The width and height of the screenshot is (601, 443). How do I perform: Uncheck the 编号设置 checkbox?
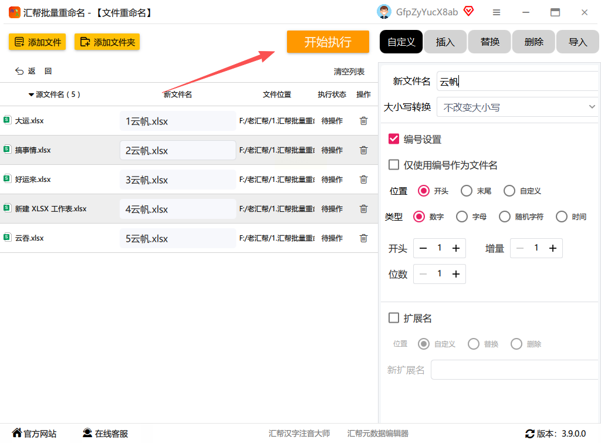[x=394, y=139]
